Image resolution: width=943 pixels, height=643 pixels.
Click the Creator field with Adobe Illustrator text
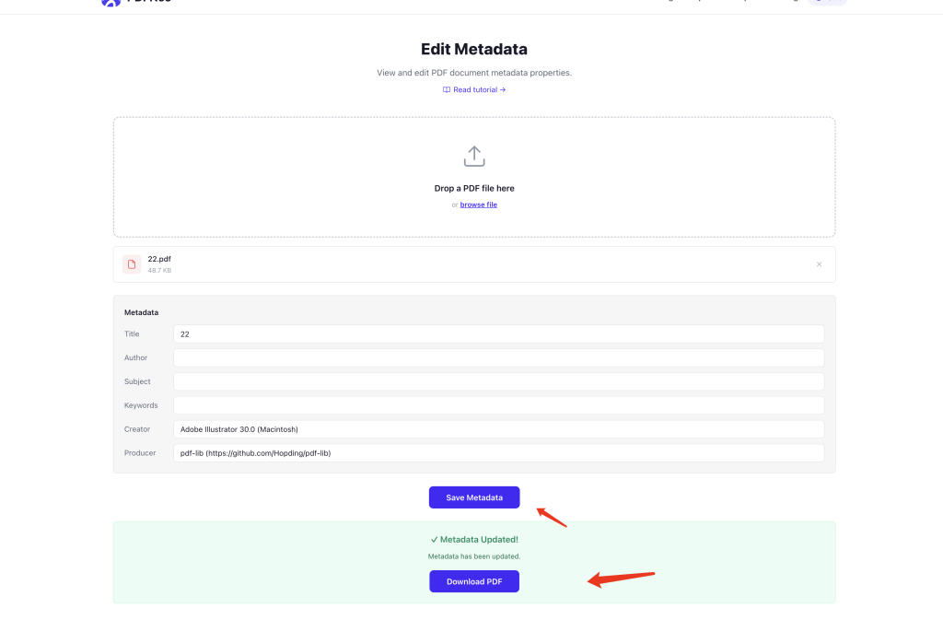click(x=498, y=429)
